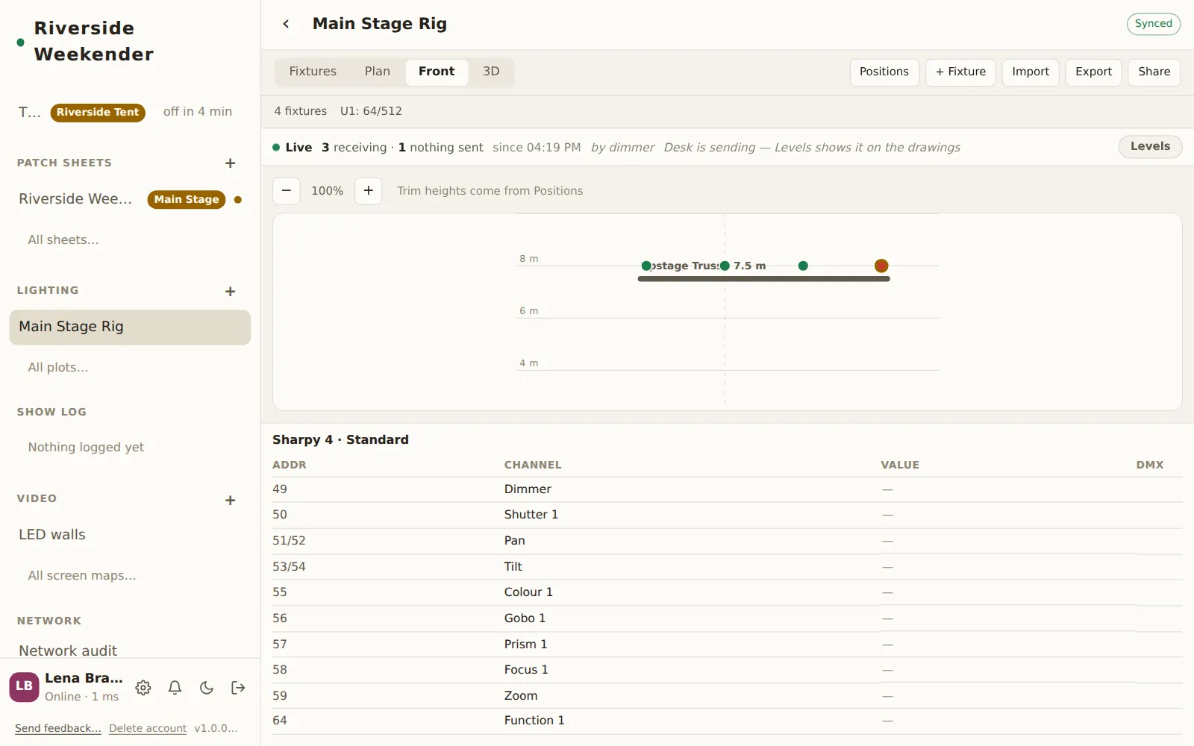Click the Delete account link
The height and width of the screenshot is (746, 1194).
click(x=148, y=728)
